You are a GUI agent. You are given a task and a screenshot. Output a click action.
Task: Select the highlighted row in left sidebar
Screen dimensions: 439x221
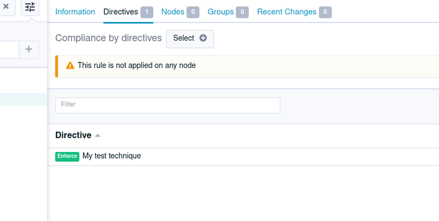click(x=24, y=100)
